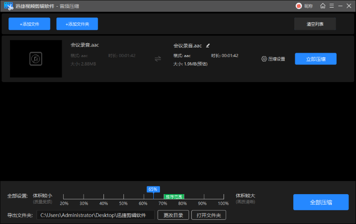Click the 昵称 username label
Image resolution: width=356 pixels, height=224 pixels.
click(309, 6)
